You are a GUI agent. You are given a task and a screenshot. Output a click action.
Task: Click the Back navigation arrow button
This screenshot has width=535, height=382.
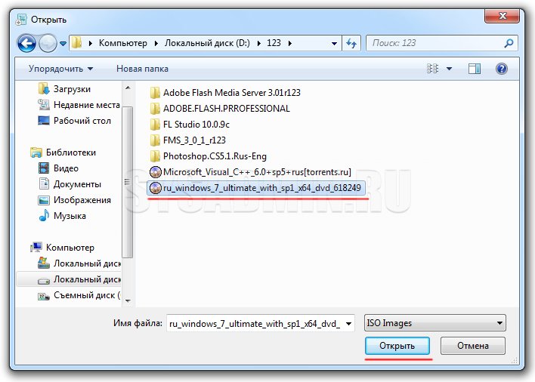point(26,42)
